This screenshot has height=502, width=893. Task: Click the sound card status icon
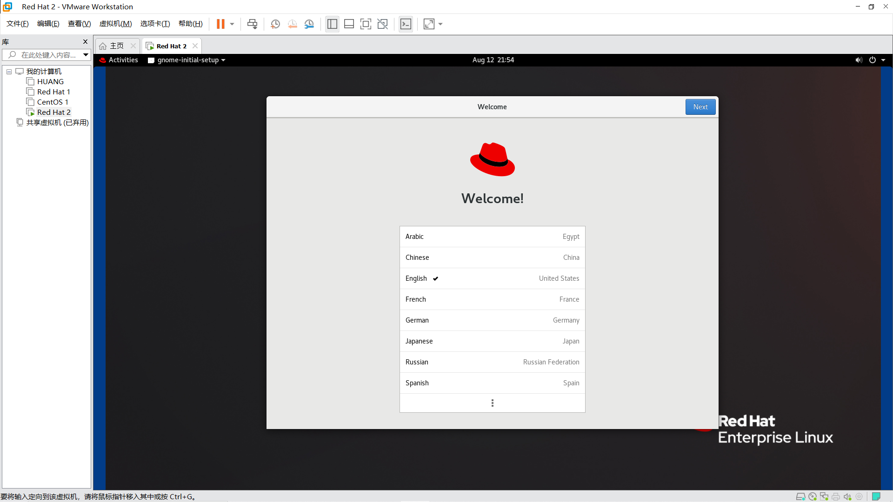click(847, 496)
